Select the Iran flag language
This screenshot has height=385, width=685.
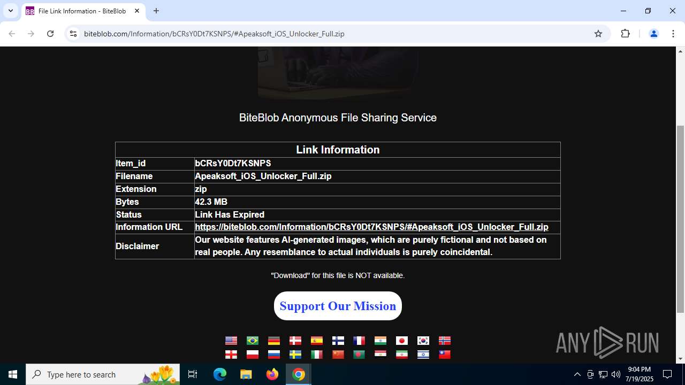tap(402, 355)
